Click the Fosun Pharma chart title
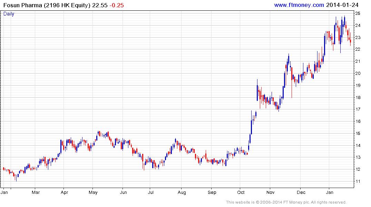Image resolution: width=371 pixels, height=207 pixels. click(x=47, y=5)
